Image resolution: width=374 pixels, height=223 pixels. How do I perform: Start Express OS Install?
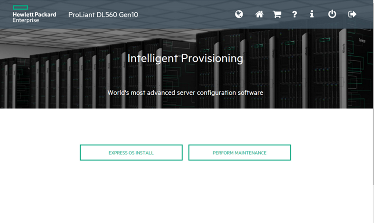[x=131, y=152]
